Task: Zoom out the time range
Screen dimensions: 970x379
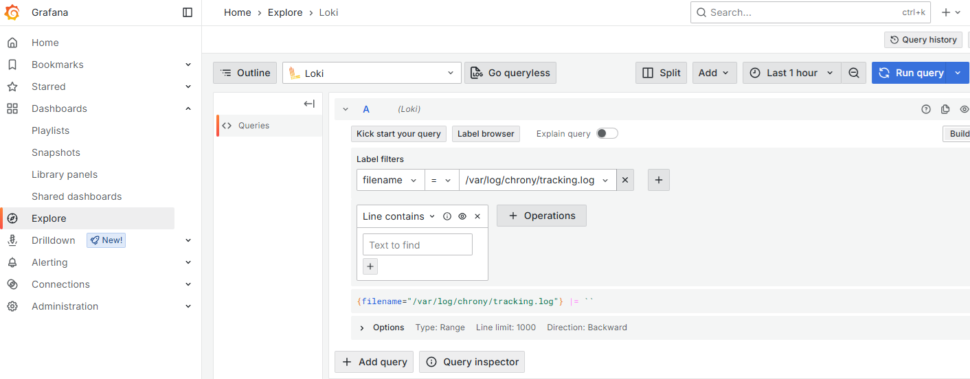Action: click(x=853, y=73)
